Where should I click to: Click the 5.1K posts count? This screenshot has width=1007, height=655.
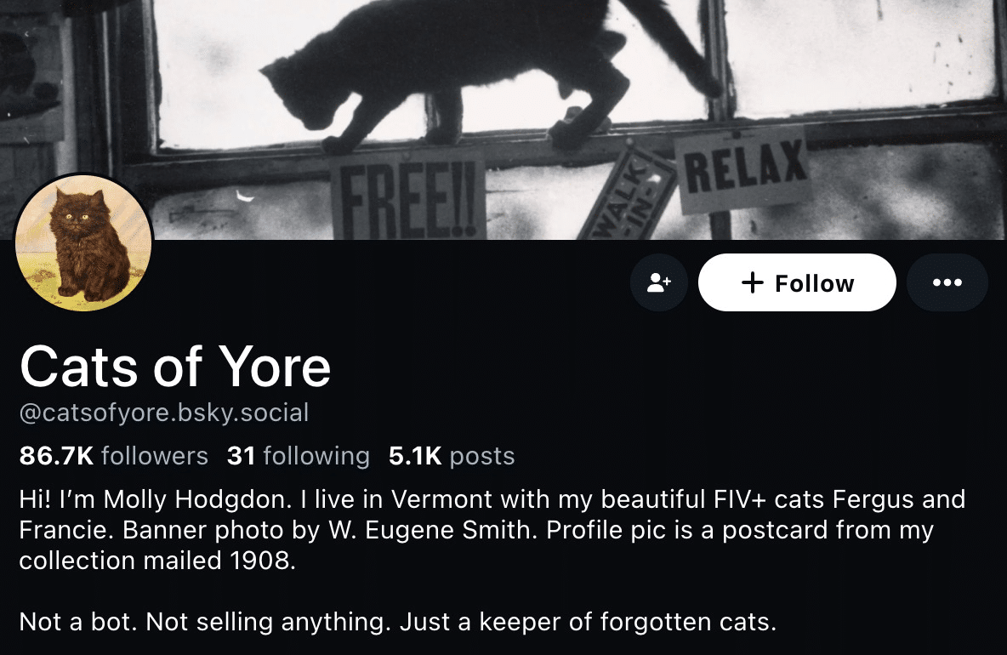click(451, 456)
